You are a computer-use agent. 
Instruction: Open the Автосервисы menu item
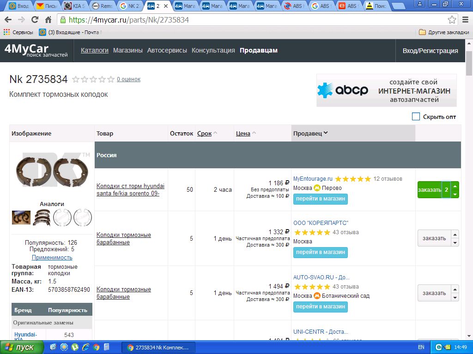167,50
